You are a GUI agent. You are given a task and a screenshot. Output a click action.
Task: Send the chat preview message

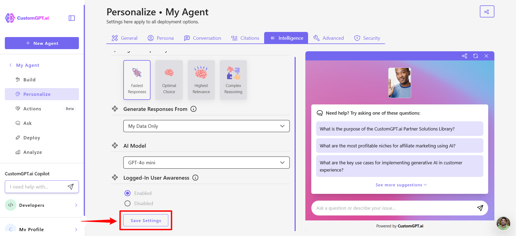480,208
